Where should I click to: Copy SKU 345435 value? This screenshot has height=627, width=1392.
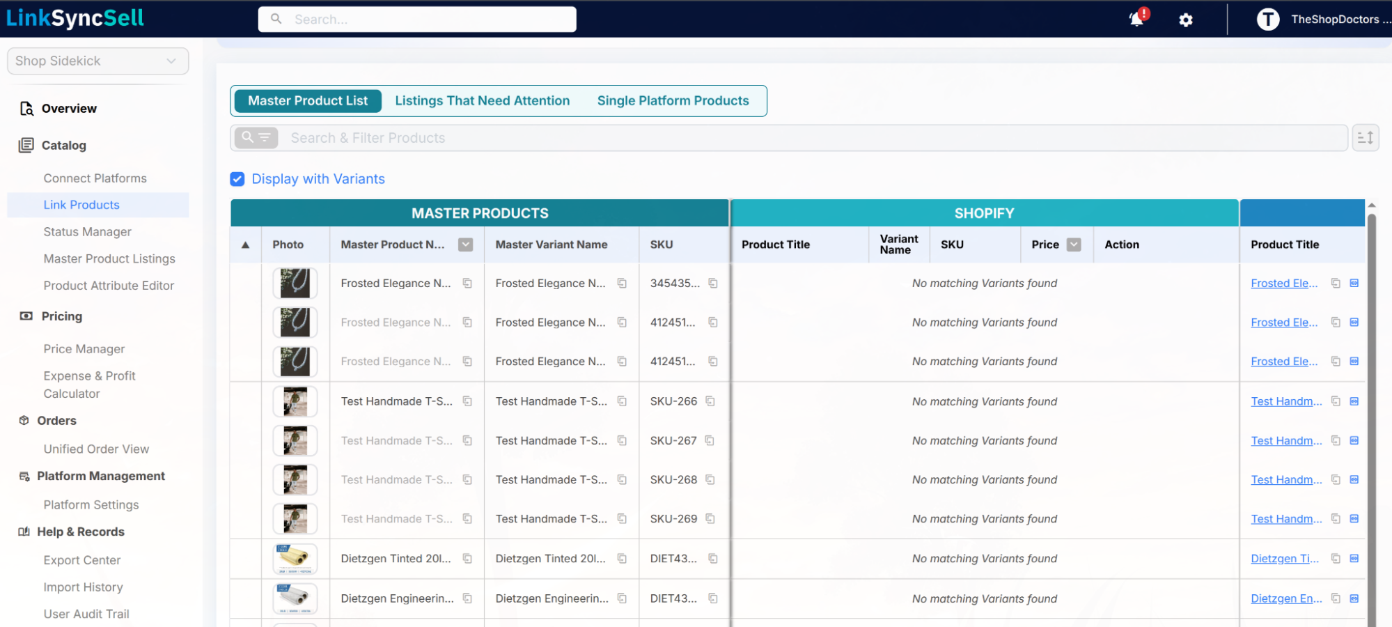pos(713,284)
